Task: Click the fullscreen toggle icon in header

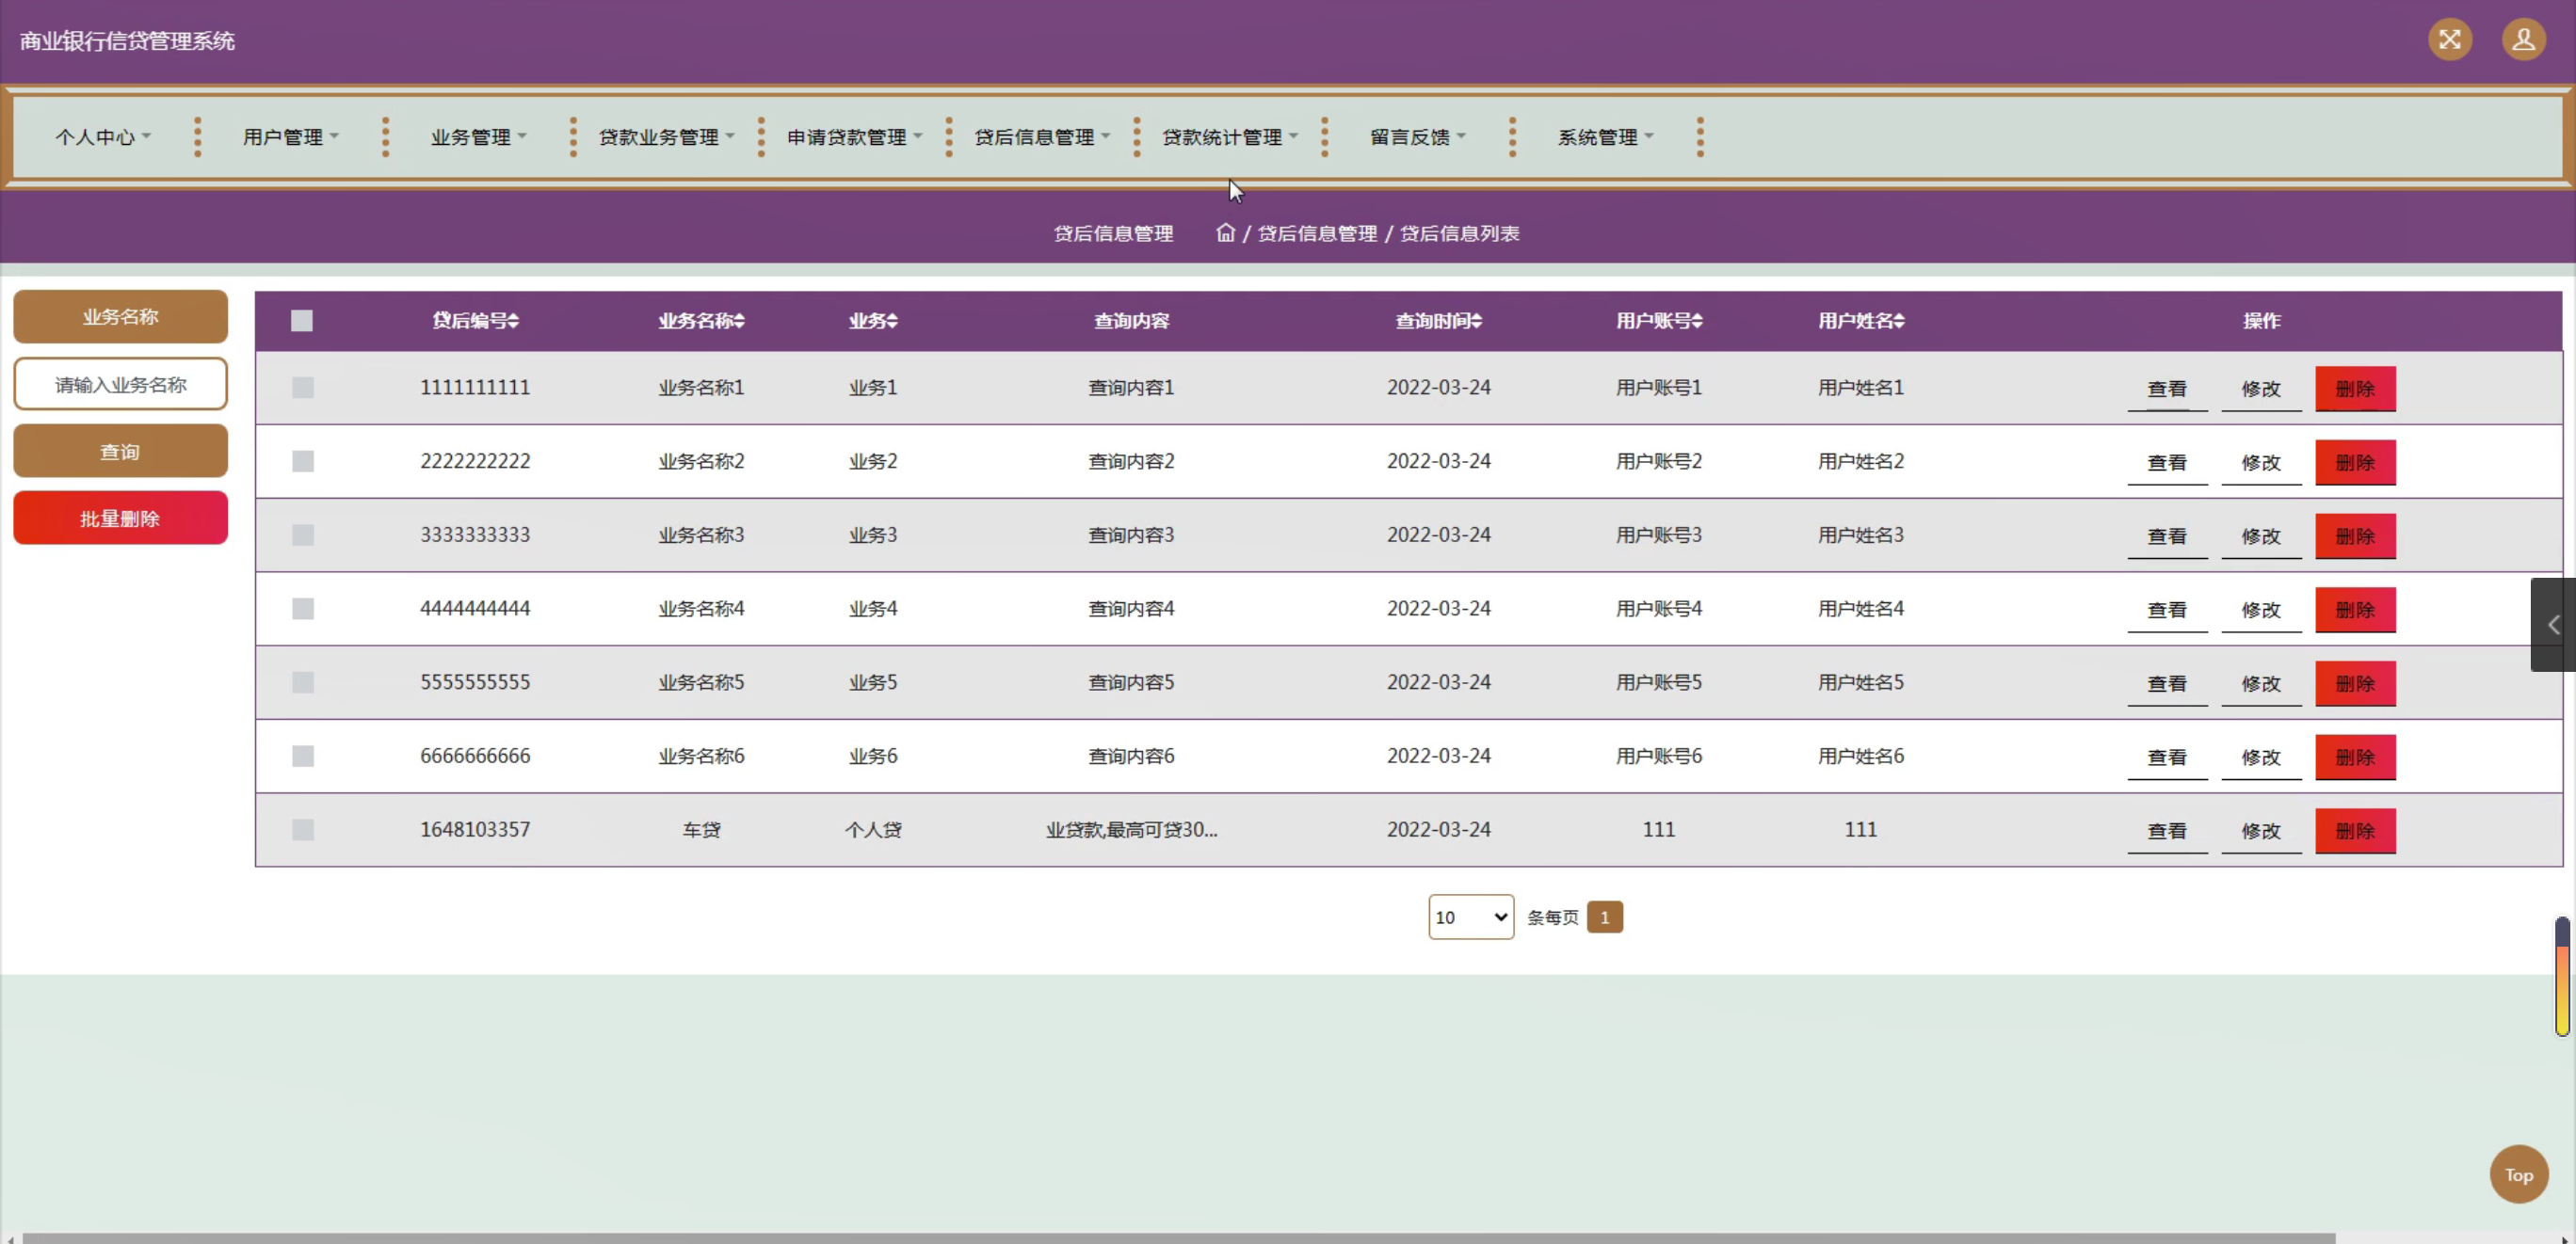Action: tap(2449, 40)
